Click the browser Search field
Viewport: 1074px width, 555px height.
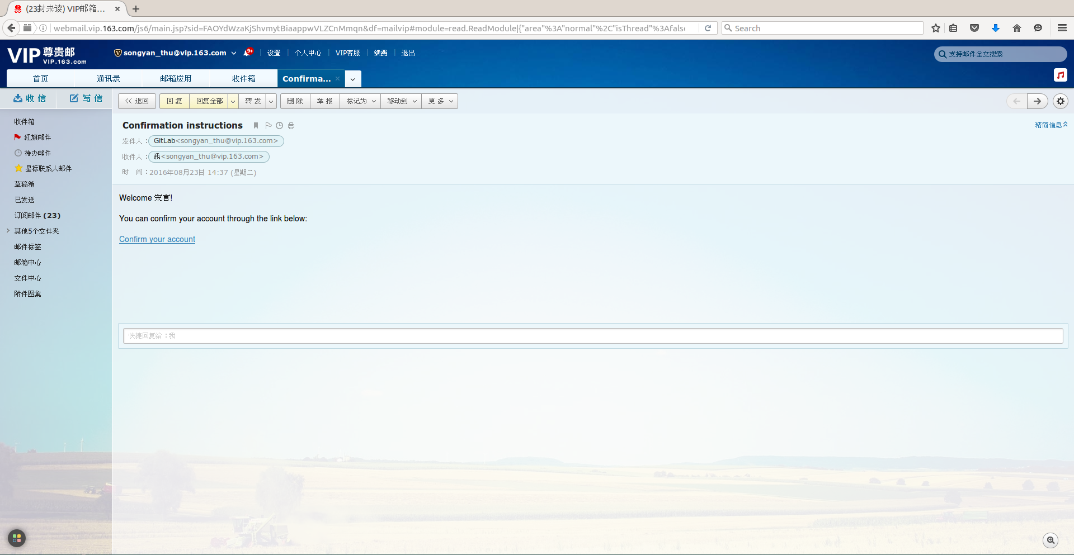[822, 28]
